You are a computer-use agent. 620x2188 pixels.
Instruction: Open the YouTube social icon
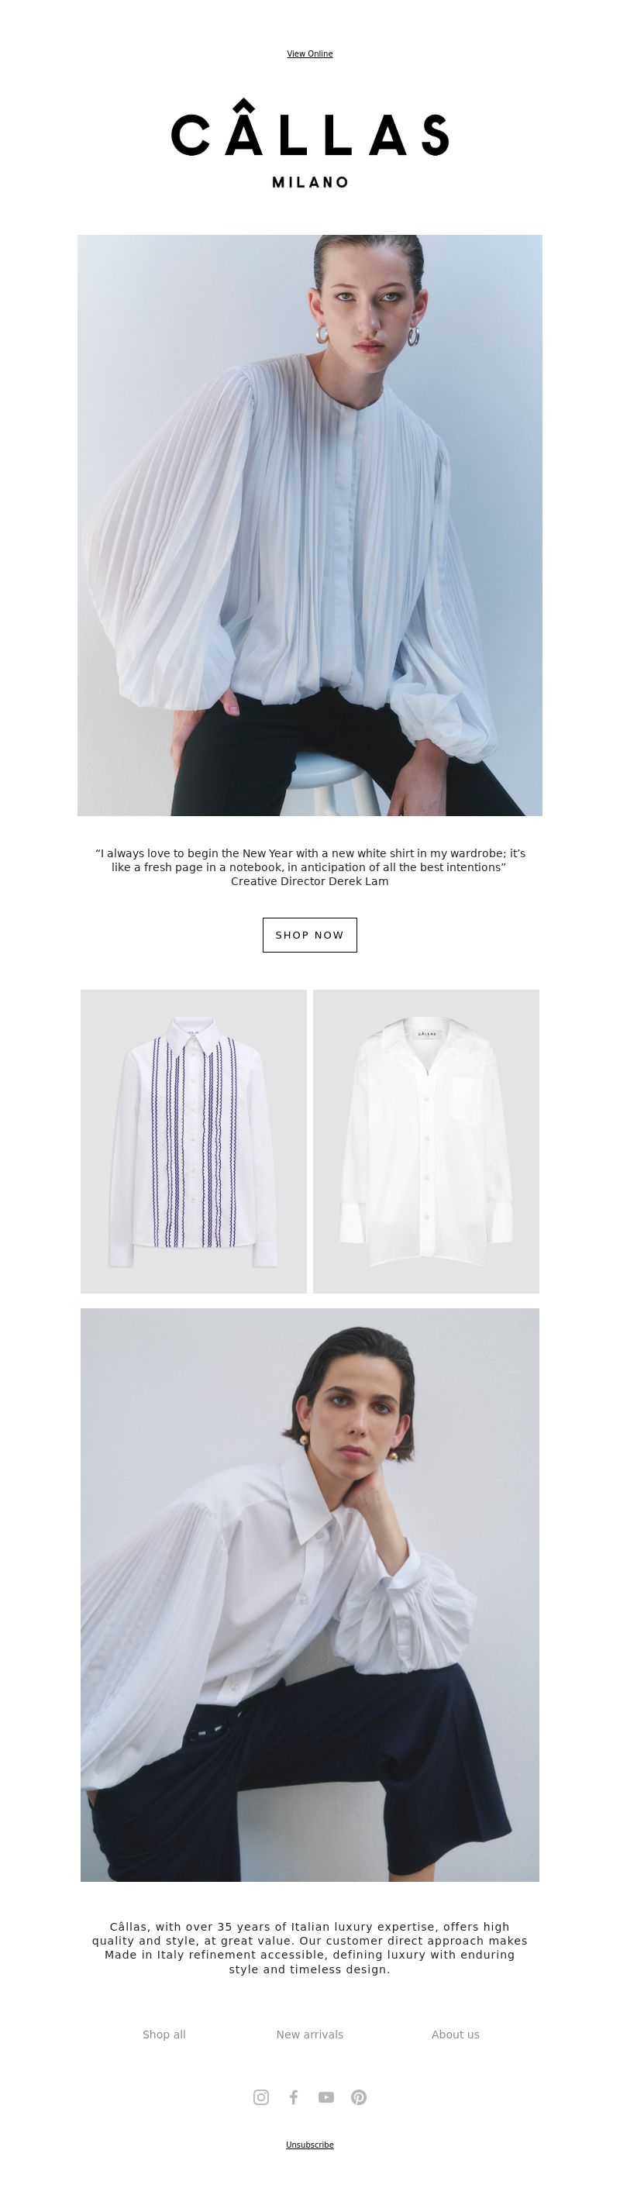[x=326, y=2097]
